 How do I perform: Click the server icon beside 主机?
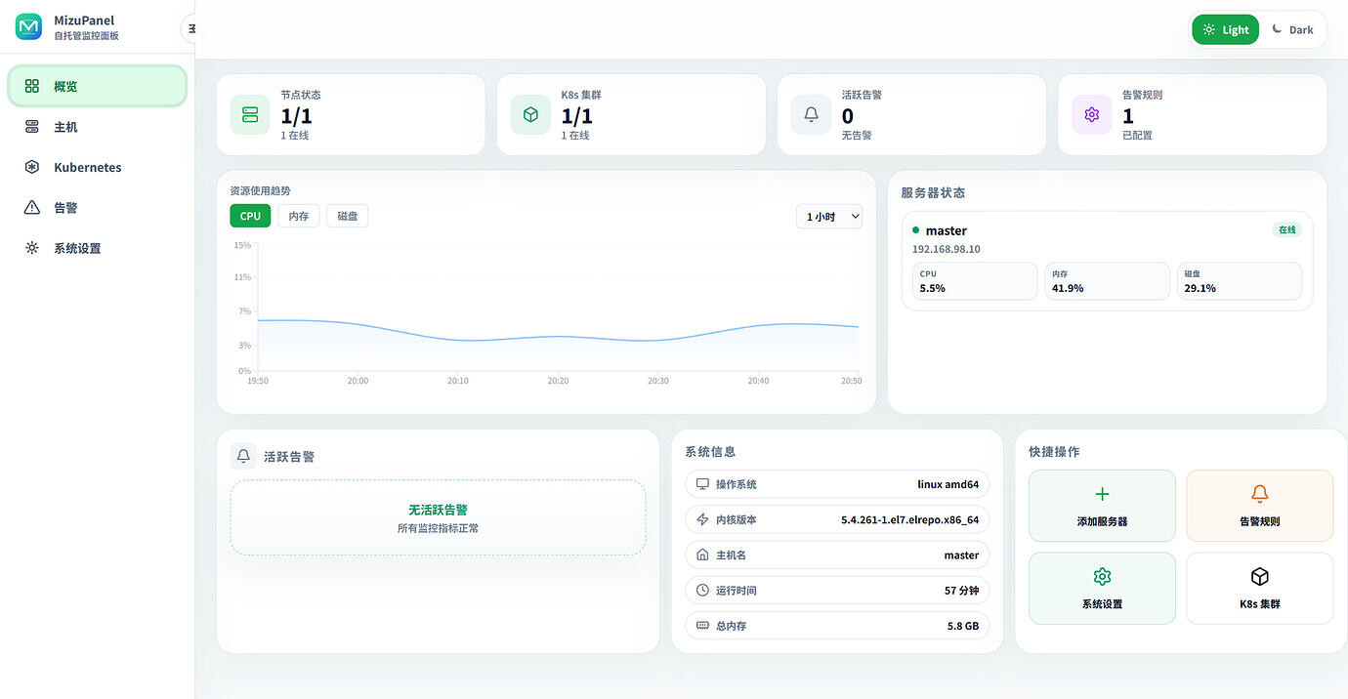pyautogui.click(x=32, y=127)
